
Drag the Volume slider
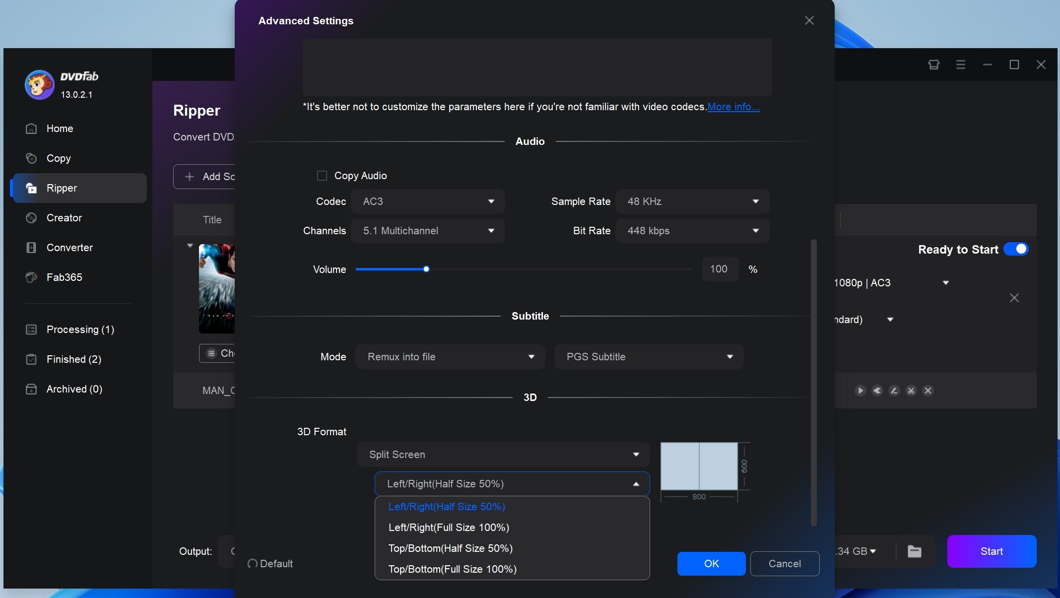pos(426,269)
